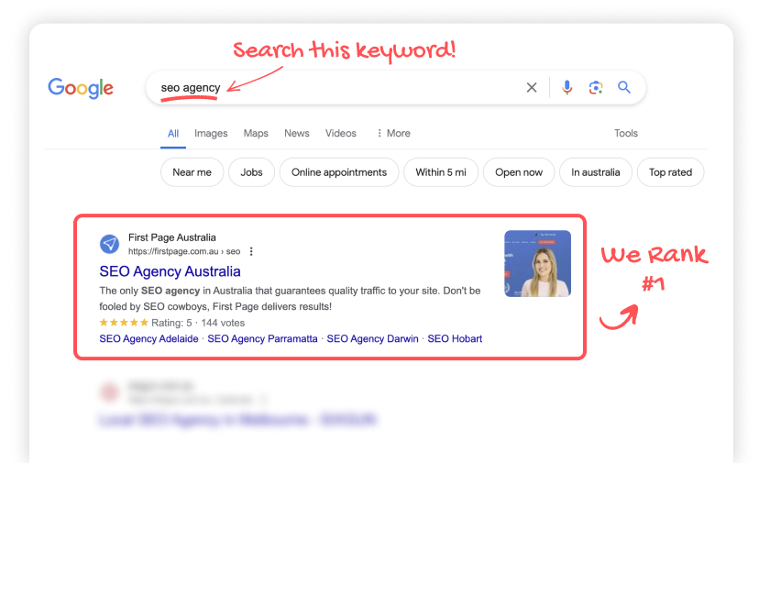Image resolution: width=759 pixels, height=595 pixels.
Task: Follow the SEO Agency Adelaide sitelink
Action: (148, 338)
